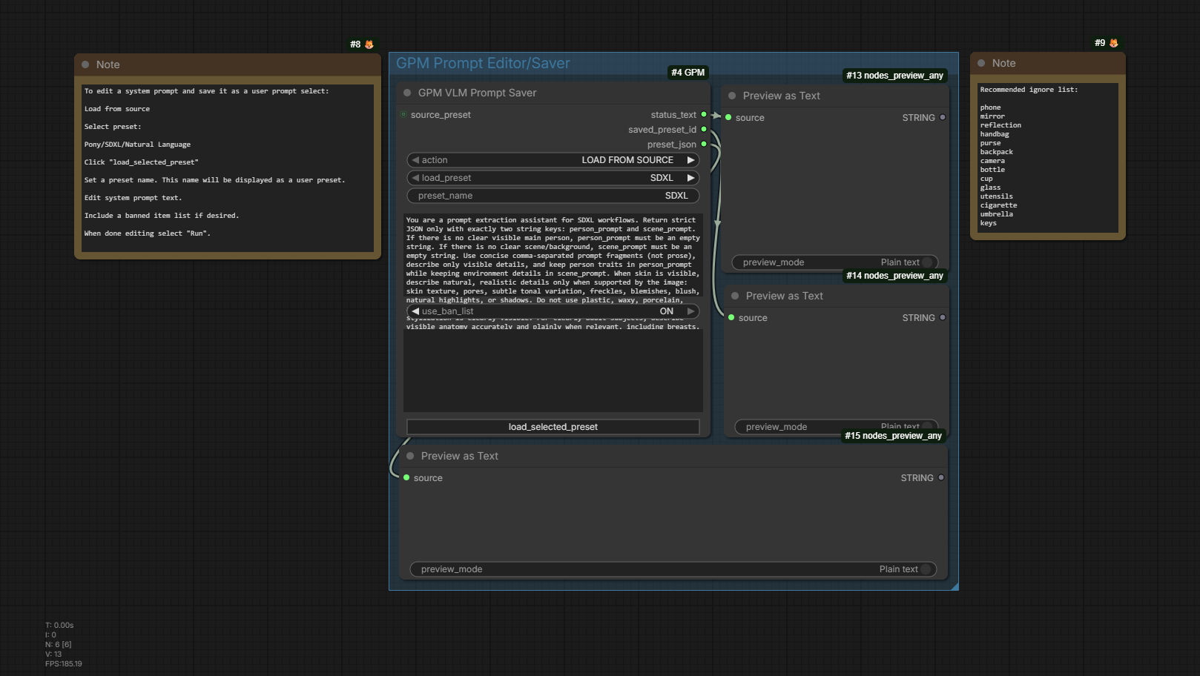Collapse the right Note node #9 dot

pos(981,63)
